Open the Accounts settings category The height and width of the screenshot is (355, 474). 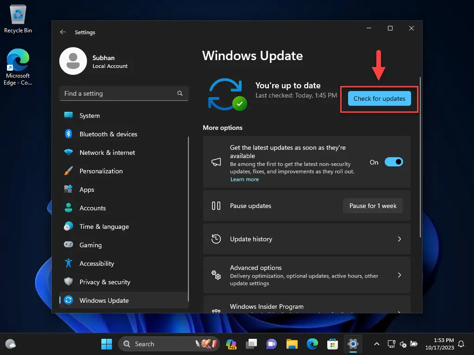tap(124, 208)
